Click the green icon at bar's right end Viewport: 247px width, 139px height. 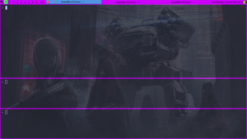click(244, 2)
